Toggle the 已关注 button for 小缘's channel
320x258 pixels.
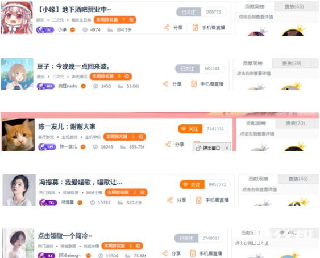tap(189, 12)
